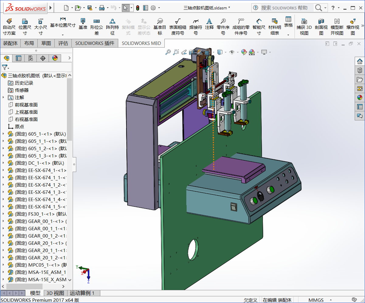Expand the (固定) FS30_1-<1> component
365x303 pixels.
point(3,214)
